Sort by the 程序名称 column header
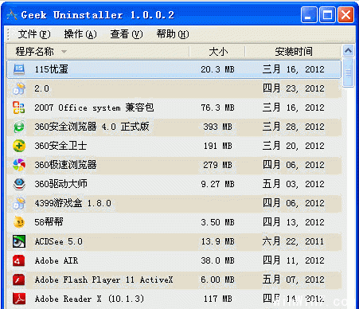 pos(98,51)
